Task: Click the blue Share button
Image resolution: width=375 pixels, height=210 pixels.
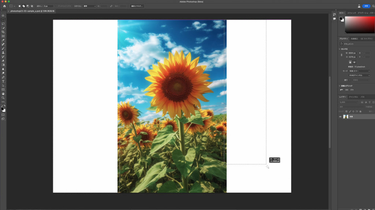Action: click(x=366, y=6)
